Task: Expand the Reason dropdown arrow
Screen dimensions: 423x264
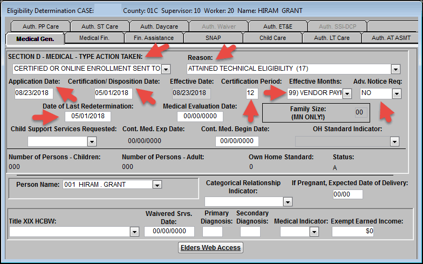Action: (395, 69)
